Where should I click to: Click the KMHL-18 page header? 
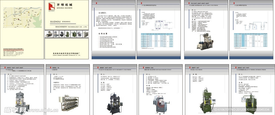(56, 68)
